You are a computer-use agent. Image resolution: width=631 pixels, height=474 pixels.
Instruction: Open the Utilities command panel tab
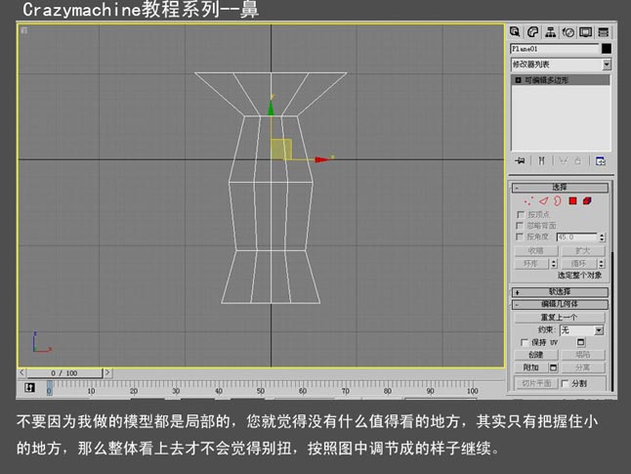click(x=604, y=32)
